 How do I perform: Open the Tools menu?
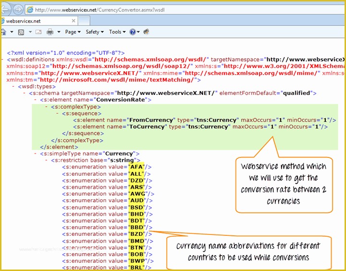tap(117, 32)
